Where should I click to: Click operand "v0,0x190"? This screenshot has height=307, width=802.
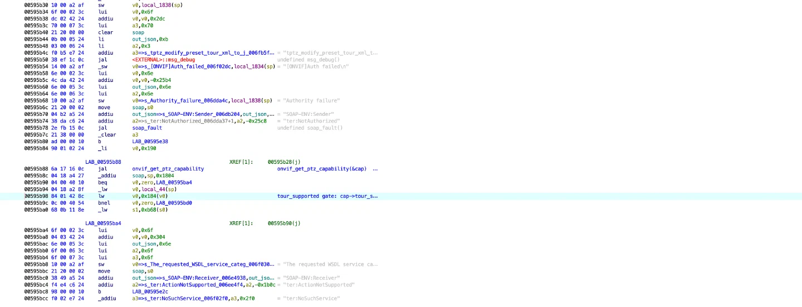(143, 148)
